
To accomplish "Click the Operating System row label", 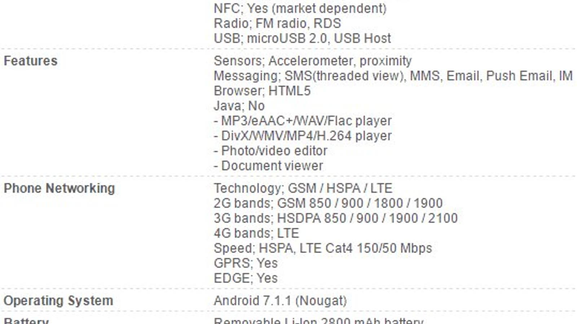I will click(x=58, y=301).
